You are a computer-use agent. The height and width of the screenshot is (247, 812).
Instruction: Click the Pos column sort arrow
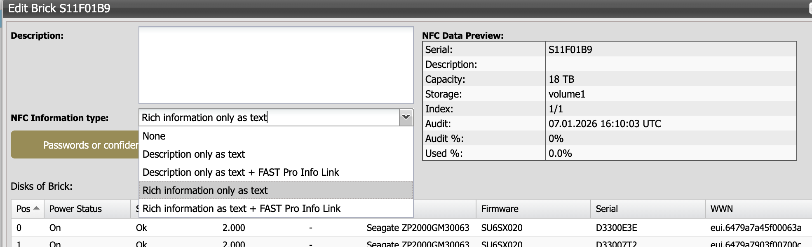[36, 208]
